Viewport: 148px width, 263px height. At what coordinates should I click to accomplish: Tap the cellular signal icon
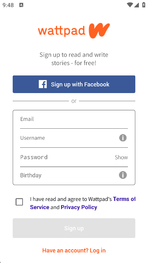tap(136, 5)
